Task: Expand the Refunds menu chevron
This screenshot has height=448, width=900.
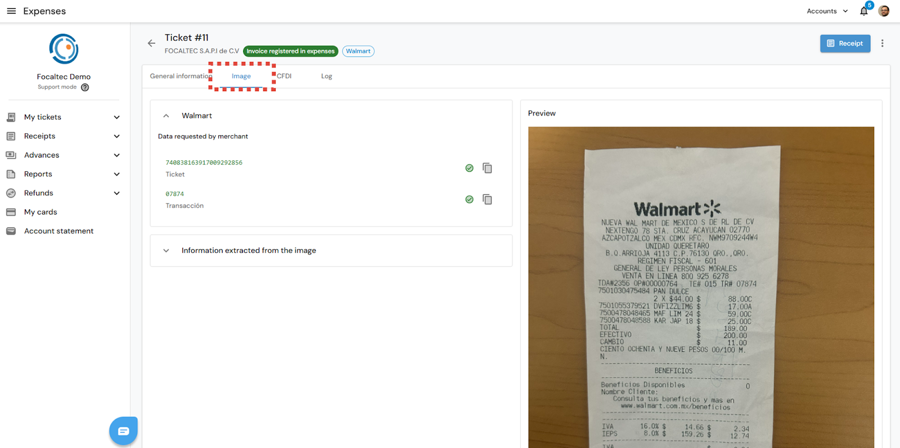Action: tap(117, 194)
